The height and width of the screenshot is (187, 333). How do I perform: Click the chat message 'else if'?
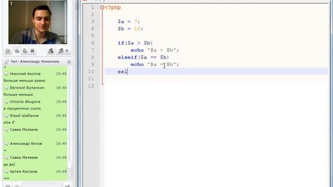pos(9,123)
